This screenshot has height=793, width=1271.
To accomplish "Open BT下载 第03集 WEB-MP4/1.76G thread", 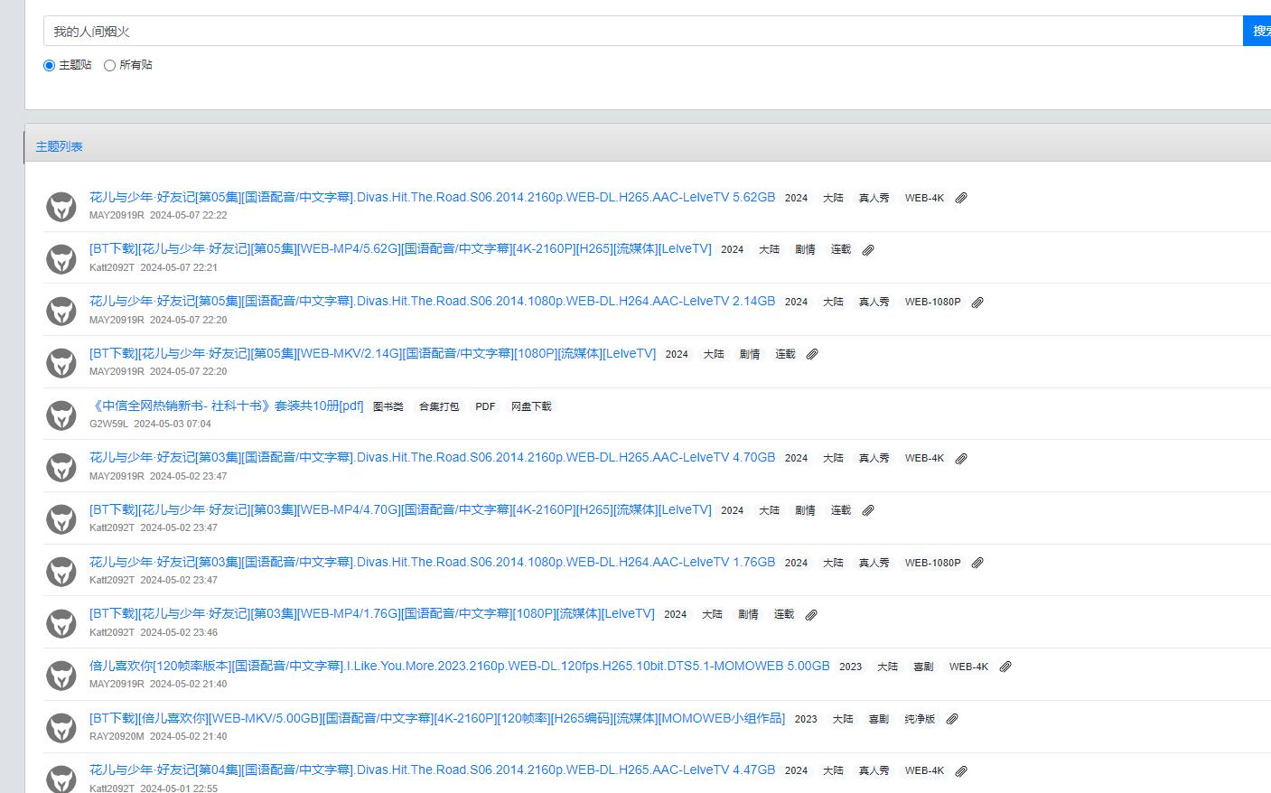I will coord(372,613).
